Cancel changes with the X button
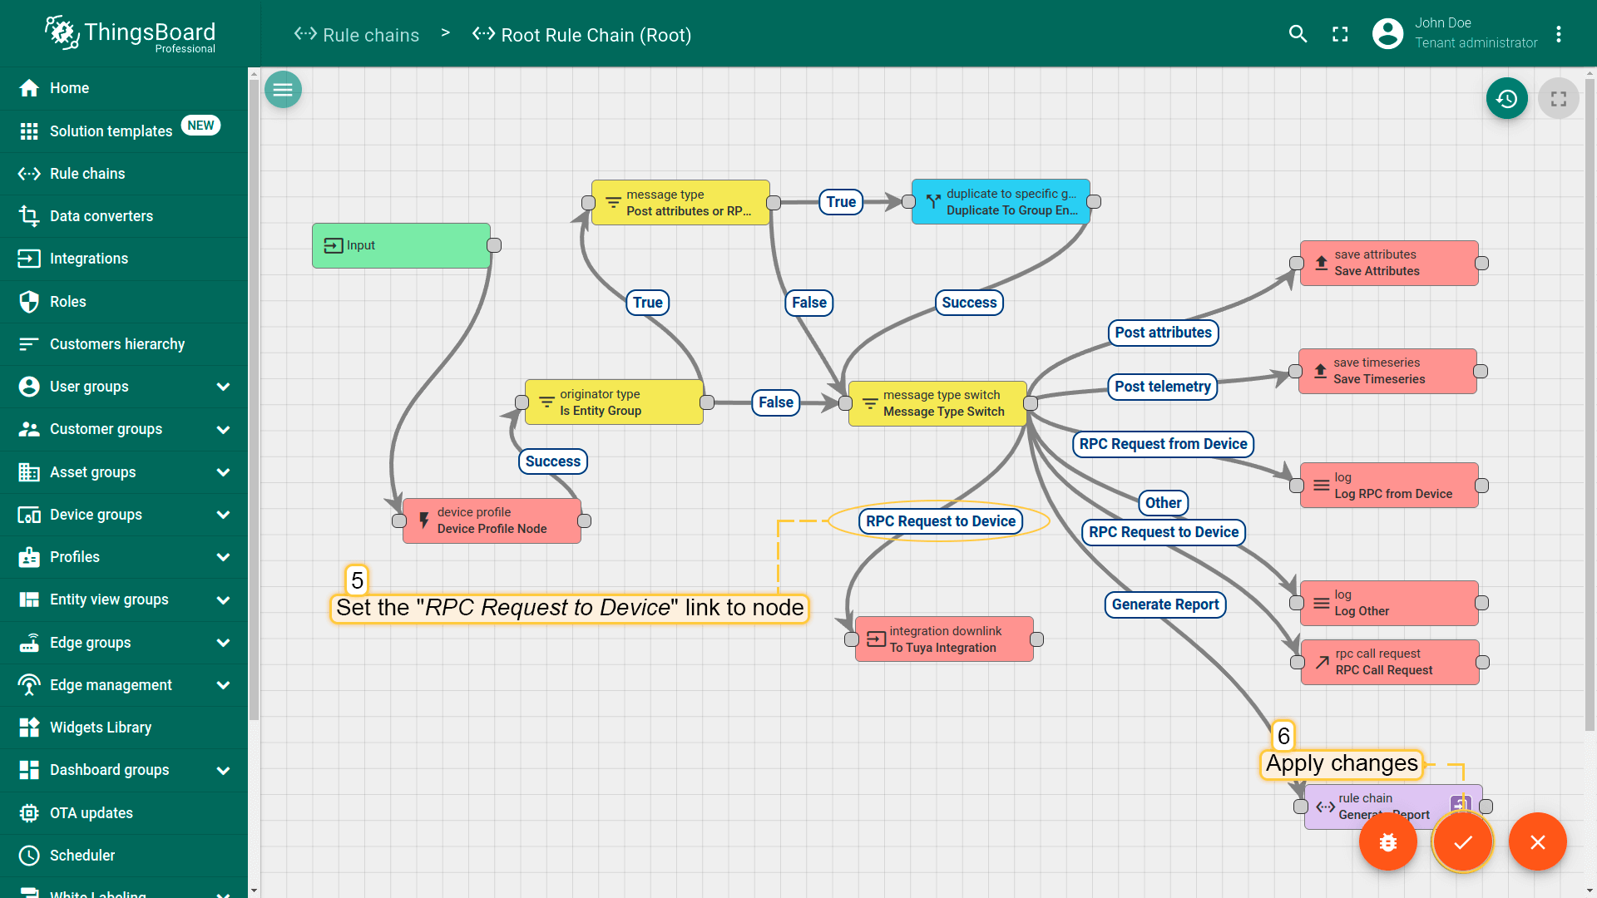The image size is (1597, 898). point(1537,842)
